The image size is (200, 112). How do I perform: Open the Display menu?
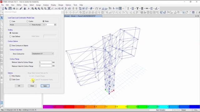[53, 5]
